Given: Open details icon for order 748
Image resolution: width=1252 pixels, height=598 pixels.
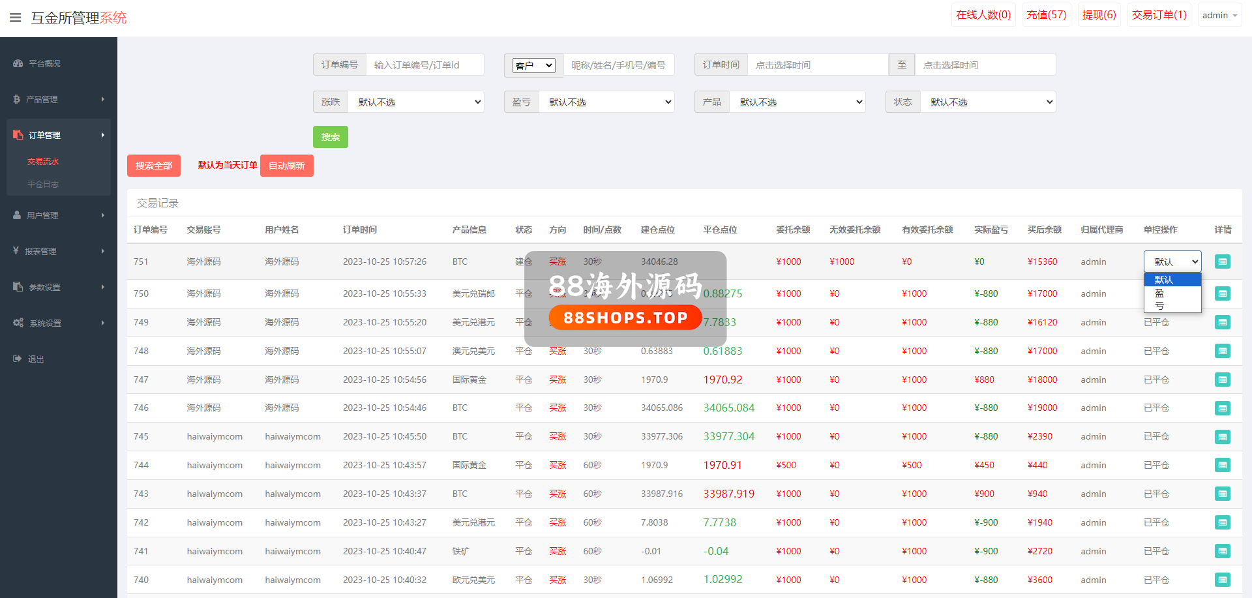Looking at the screenshot, I should click(x=1222, y=351).
